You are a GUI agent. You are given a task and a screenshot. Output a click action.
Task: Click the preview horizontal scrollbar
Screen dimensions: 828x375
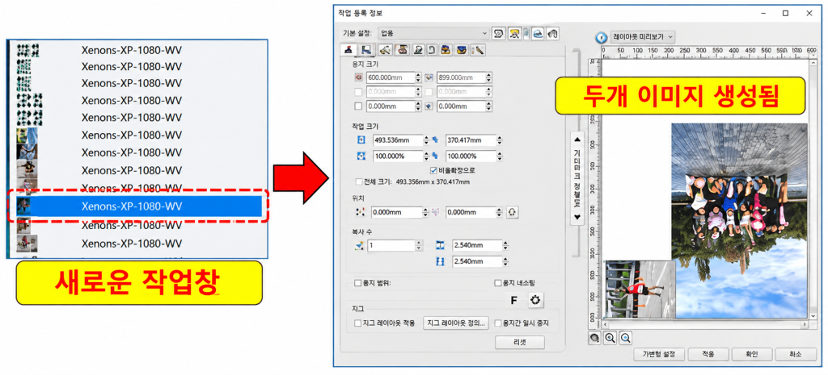(x=705, y=324)
